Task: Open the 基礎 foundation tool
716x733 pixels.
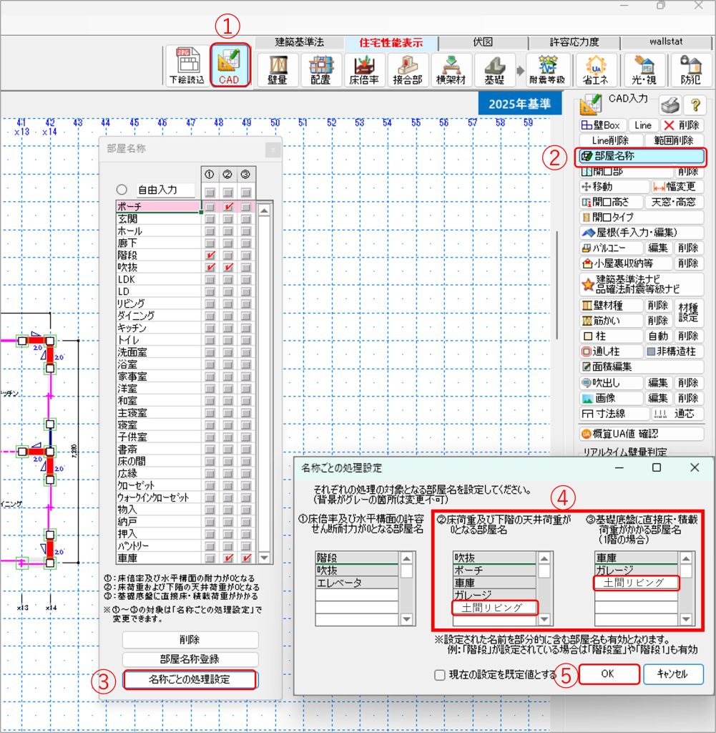Action: tap(495, 70)
